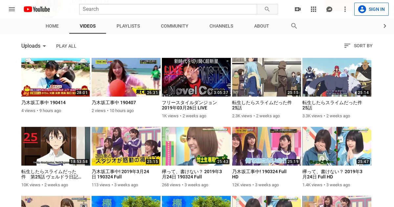This screenshot has height=207, width=394.
Task: Open the create video camera icon
Action: point(298,9)
